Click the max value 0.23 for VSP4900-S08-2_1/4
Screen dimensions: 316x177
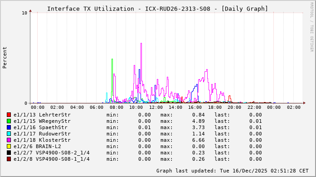click(198, 153)
